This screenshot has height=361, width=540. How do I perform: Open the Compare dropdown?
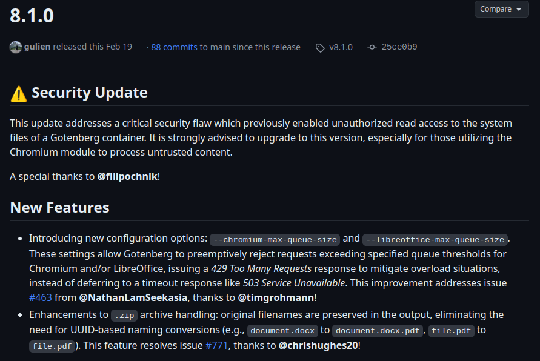point(501,9)
